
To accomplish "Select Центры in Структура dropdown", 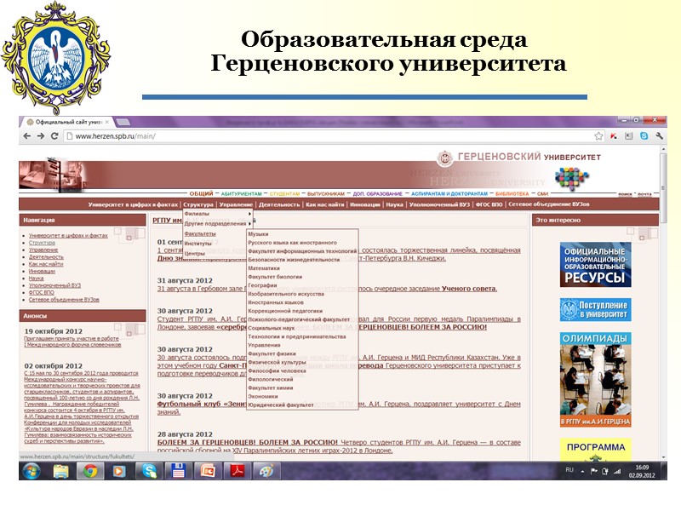I will [x=194, y=253].
